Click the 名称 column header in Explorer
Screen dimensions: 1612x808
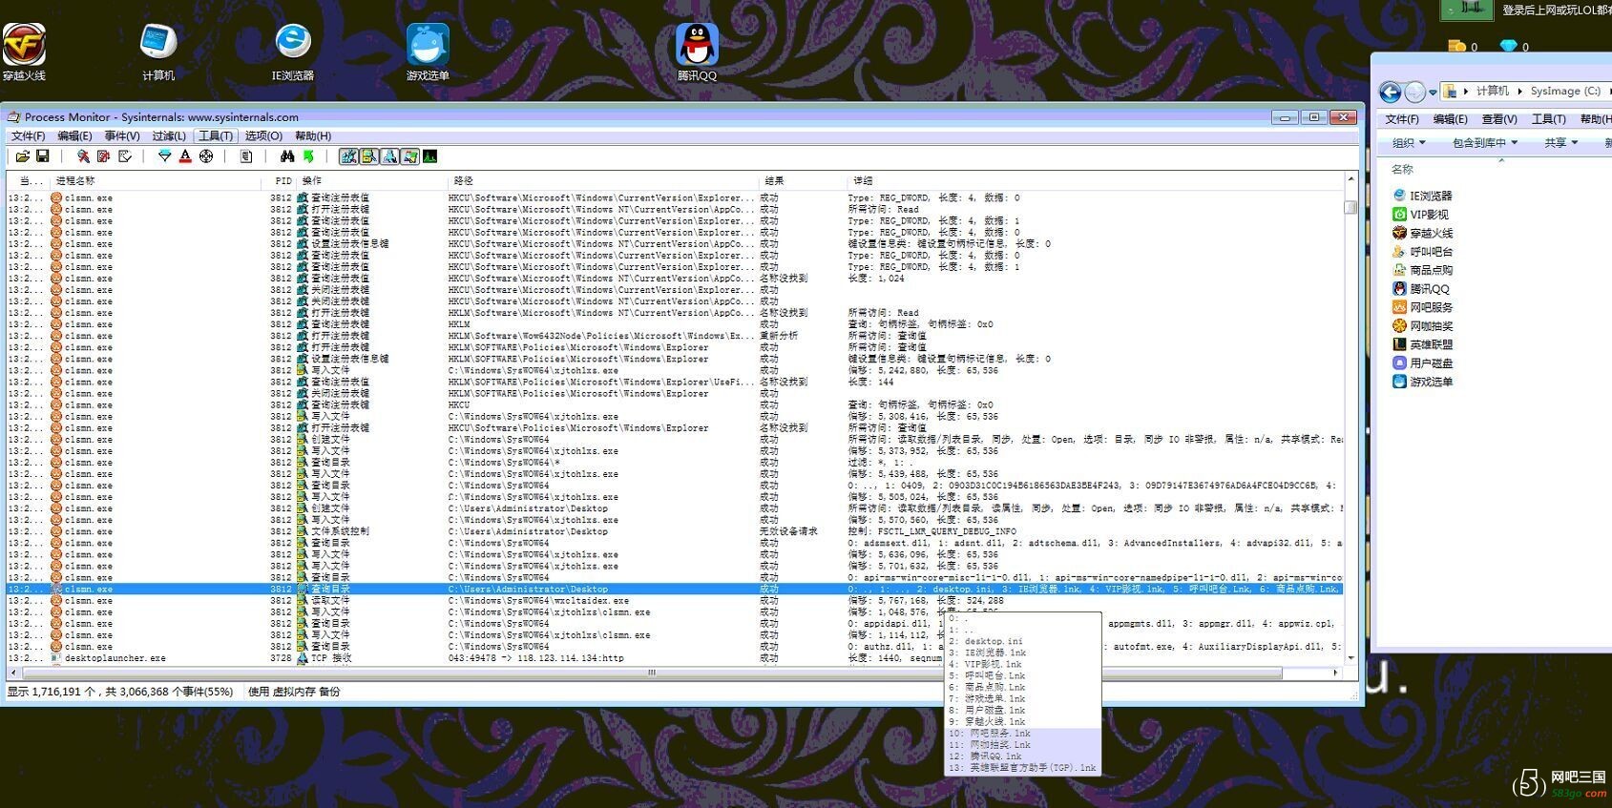pos(1402,169)
